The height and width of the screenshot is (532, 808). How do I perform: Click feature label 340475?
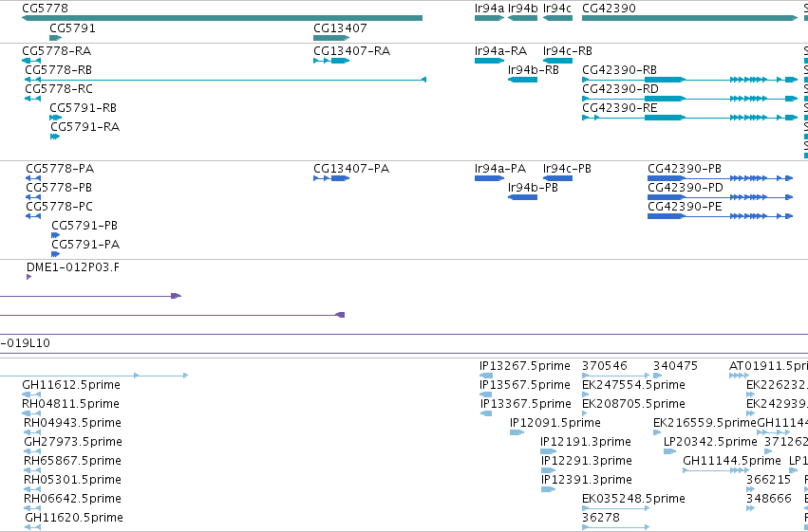[676, 366]
